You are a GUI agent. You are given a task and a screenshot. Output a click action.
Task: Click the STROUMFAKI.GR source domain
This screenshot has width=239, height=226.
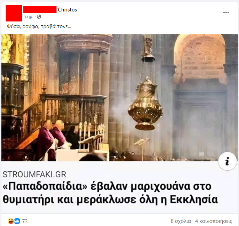[x=34, y=175]
